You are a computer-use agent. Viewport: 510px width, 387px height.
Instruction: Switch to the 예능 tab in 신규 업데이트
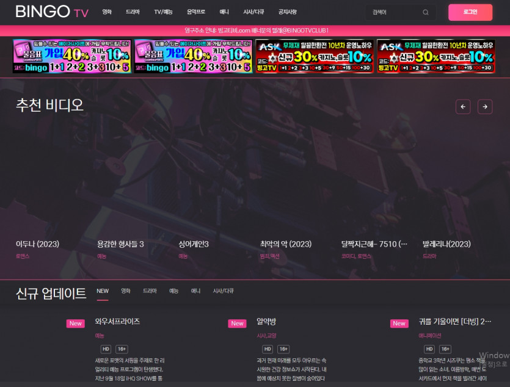174,291
